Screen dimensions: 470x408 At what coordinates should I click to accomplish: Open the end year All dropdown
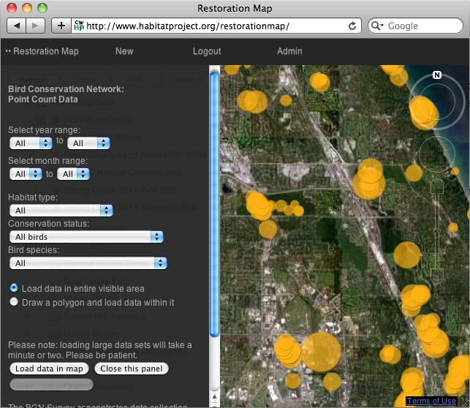[x=88, y=143]
